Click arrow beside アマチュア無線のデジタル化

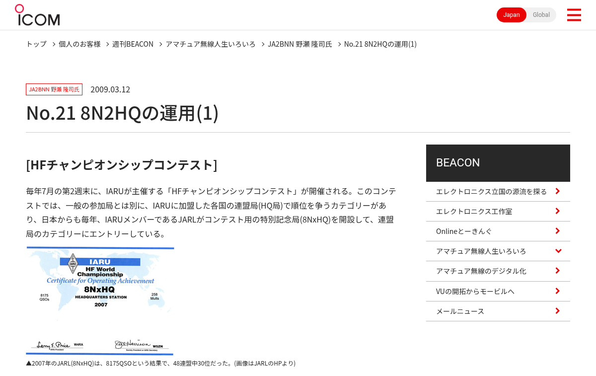[558, 271]
